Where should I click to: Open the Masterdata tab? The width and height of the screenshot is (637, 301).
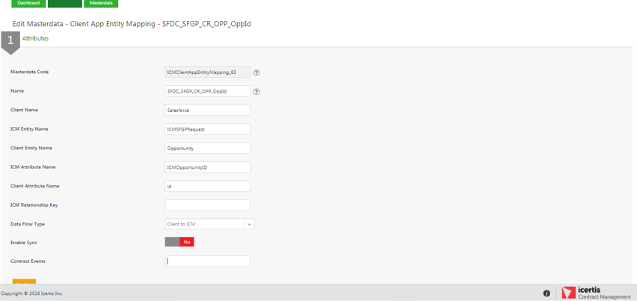click(101, 3)
